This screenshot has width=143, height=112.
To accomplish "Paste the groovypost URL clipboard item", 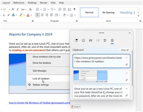I will tap(101, 61).
